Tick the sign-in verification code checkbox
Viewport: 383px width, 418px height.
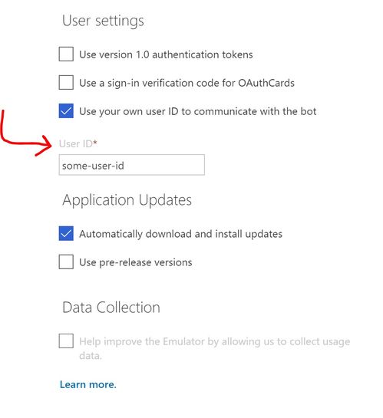(x=66, y=82)
